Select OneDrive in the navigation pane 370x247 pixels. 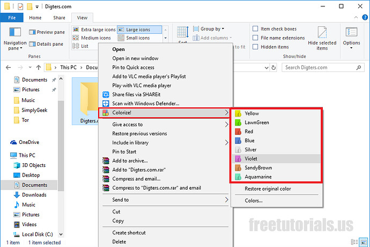pos(25,142)
